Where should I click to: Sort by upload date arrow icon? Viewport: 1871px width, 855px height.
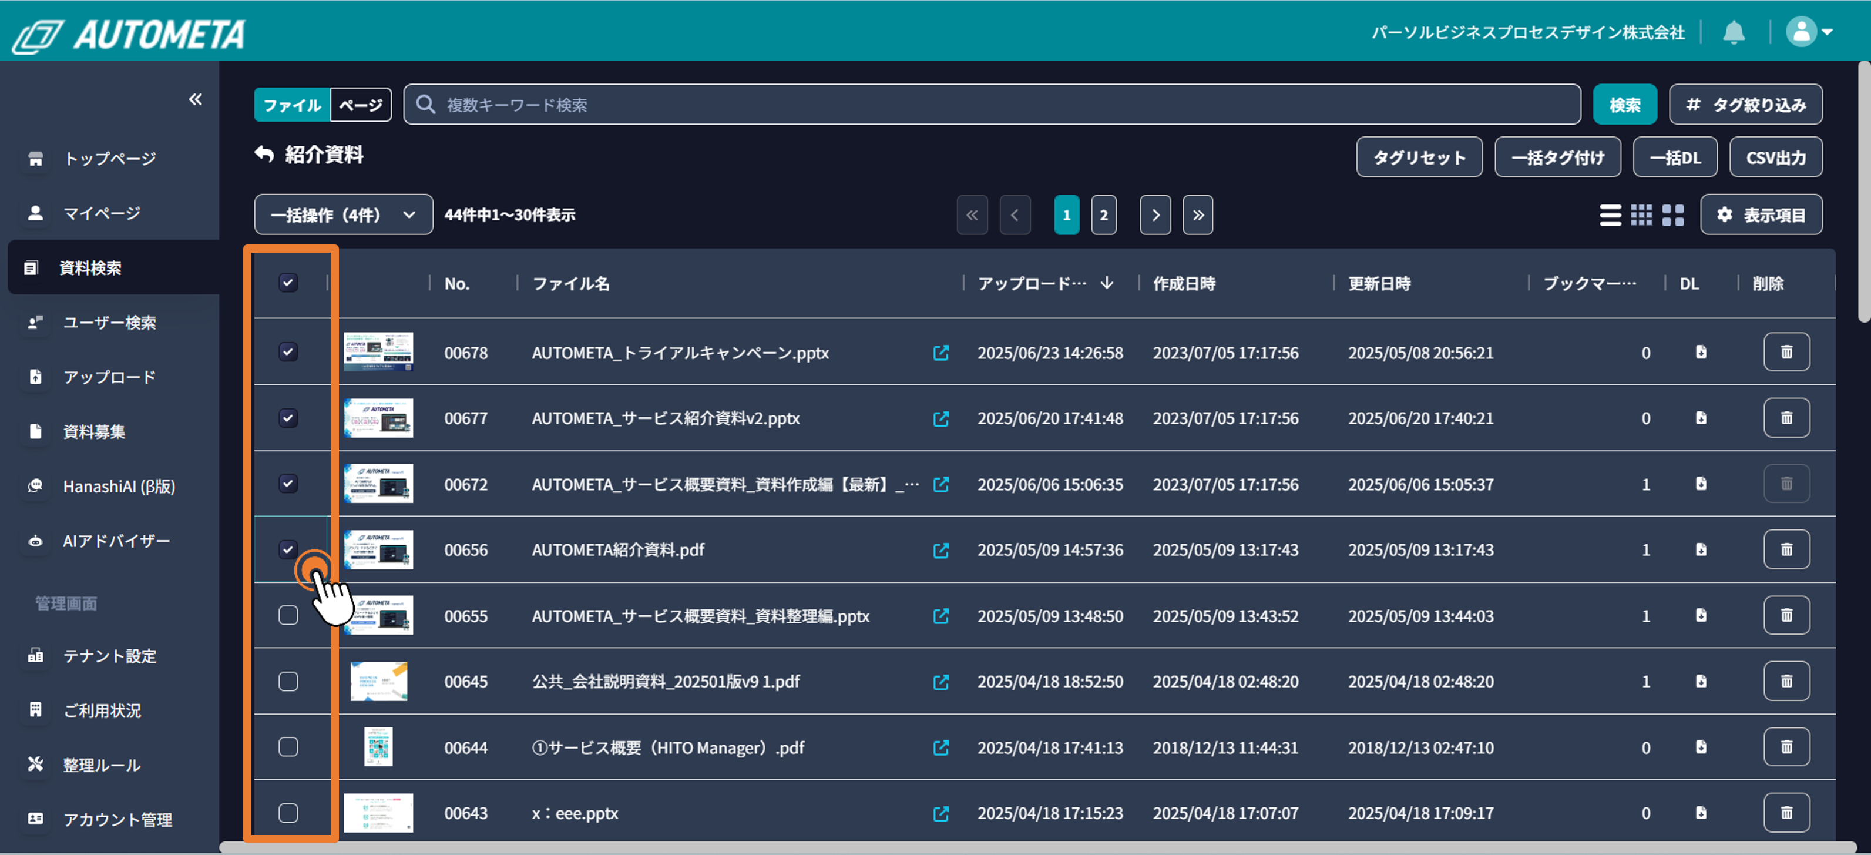point(1107,283)
